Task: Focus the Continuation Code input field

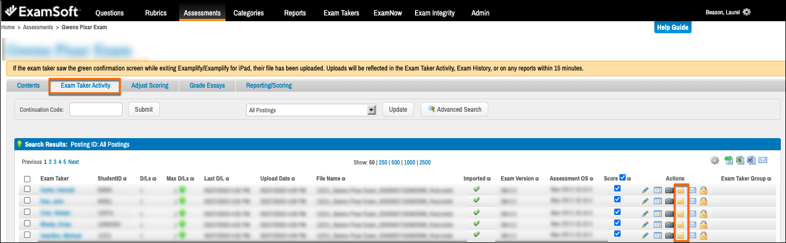Action: (x=96, y=109)
